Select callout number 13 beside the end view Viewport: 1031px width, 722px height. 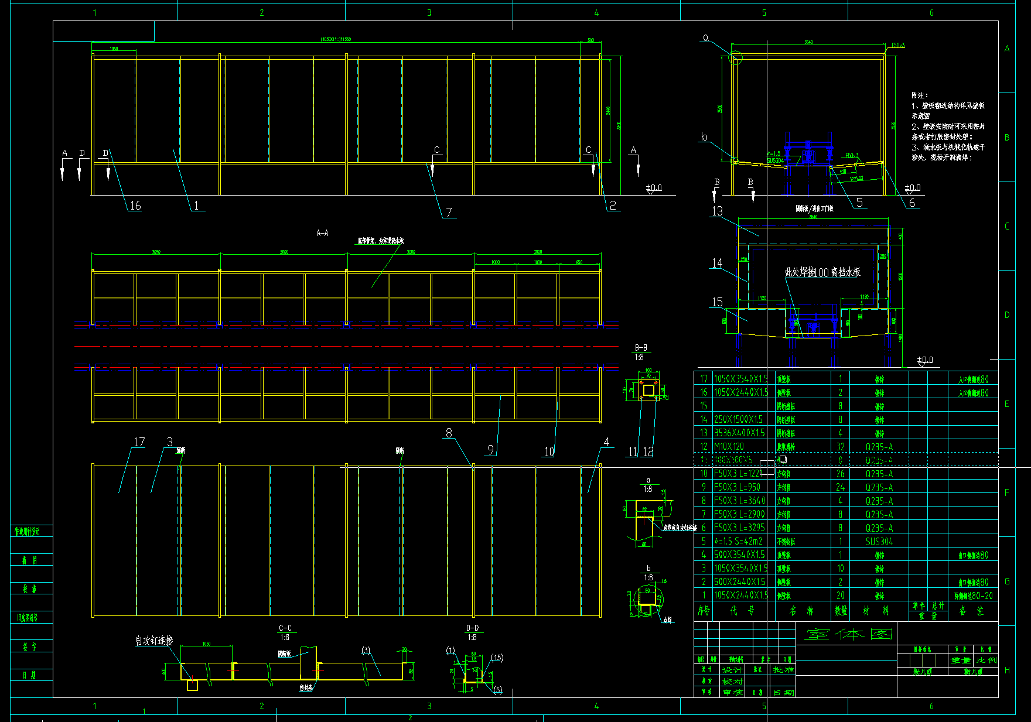tap(717, 211)
